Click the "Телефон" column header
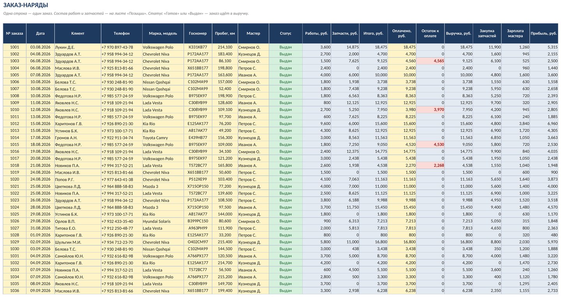561x297 pixels. click(x=122, y=33)
